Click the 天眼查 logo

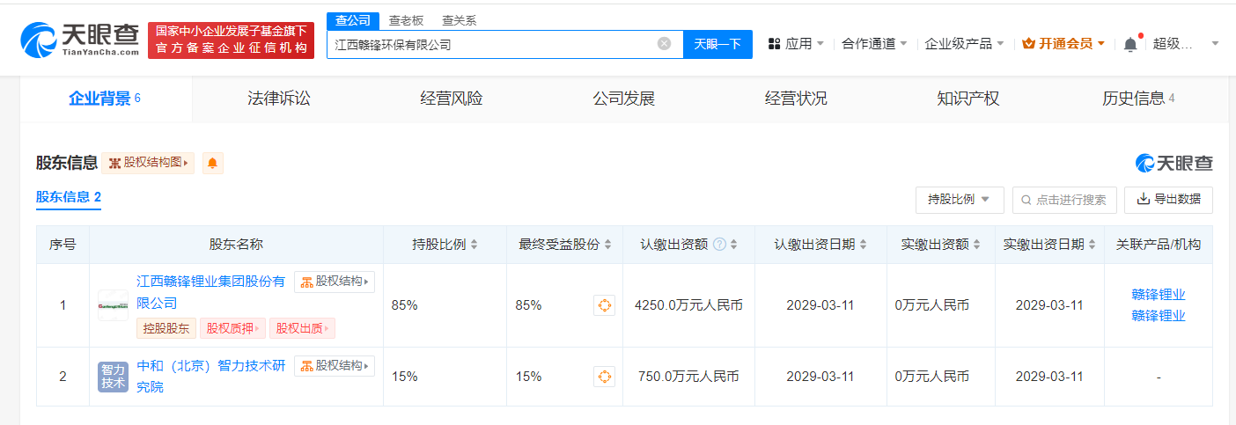tap(79, 40)
